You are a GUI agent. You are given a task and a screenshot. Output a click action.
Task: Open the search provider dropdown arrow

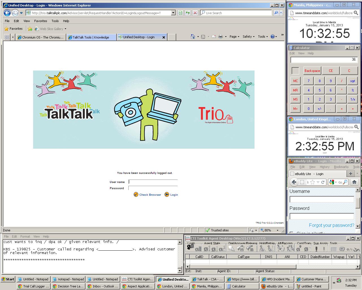[x=281, y=13]
